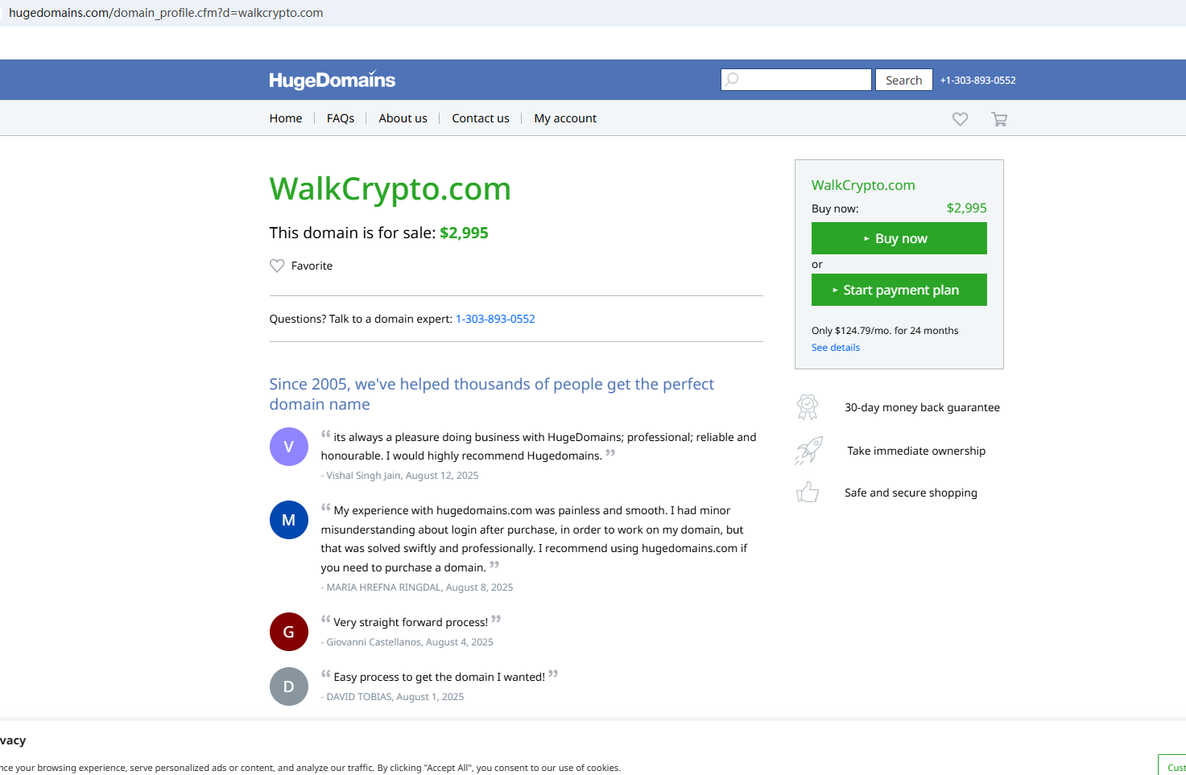
Task: Click the $2,995 sale price text
Action: coord(464,233)
